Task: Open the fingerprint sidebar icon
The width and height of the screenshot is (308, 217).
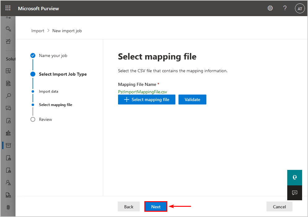Action: (8, 207)
